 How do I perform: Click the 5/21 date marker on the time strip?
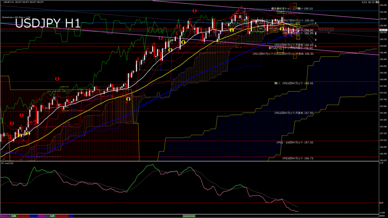tap(52, 216)
